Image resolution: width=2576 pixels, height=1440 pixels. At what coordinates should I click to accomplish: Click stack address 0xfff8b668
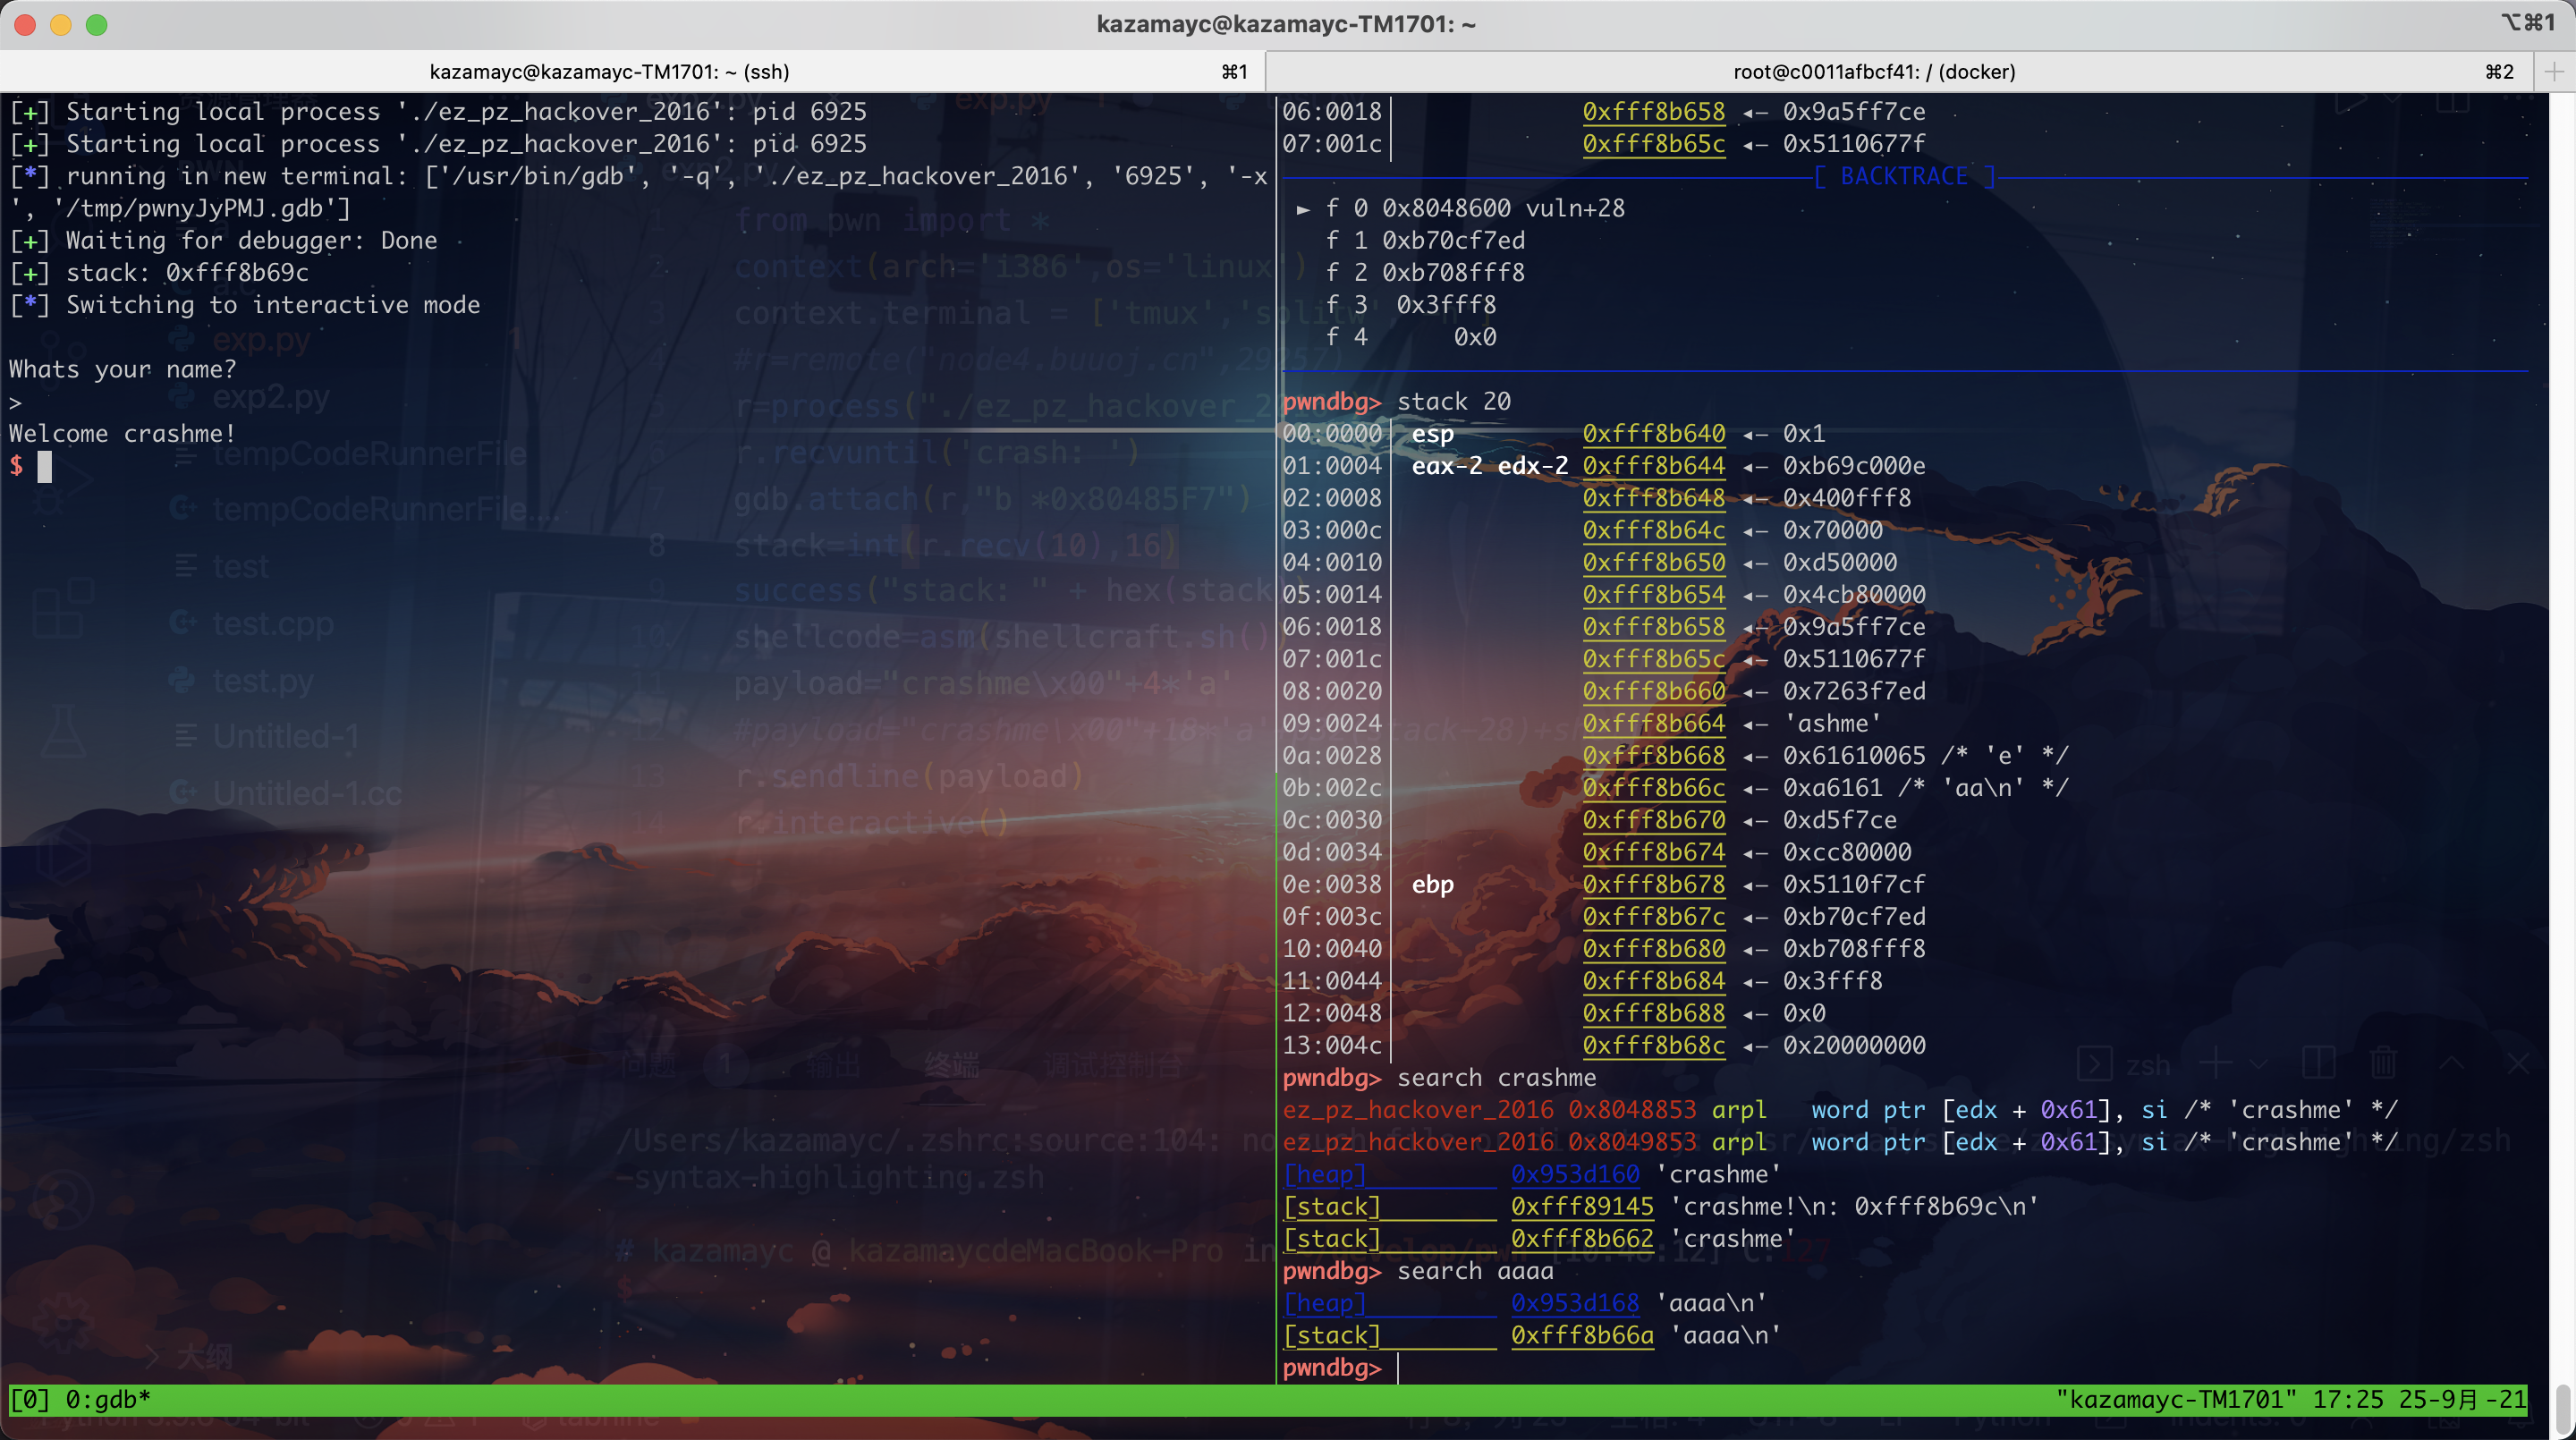1654,755
